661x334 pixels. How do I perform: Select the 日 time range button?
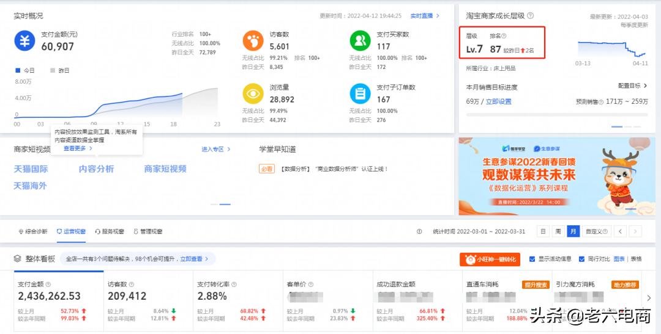point(543,231)
